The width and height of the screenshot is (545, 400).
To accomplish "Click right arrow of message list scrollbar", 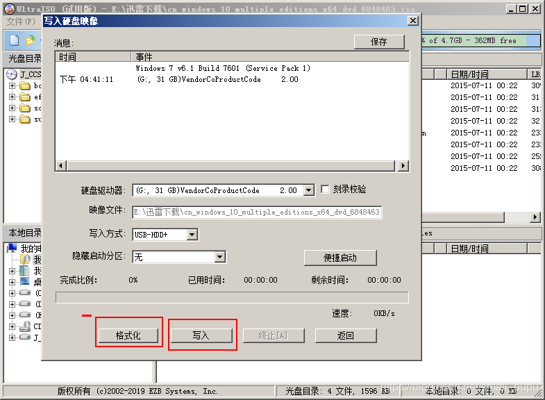I will (x=403, y=165).
